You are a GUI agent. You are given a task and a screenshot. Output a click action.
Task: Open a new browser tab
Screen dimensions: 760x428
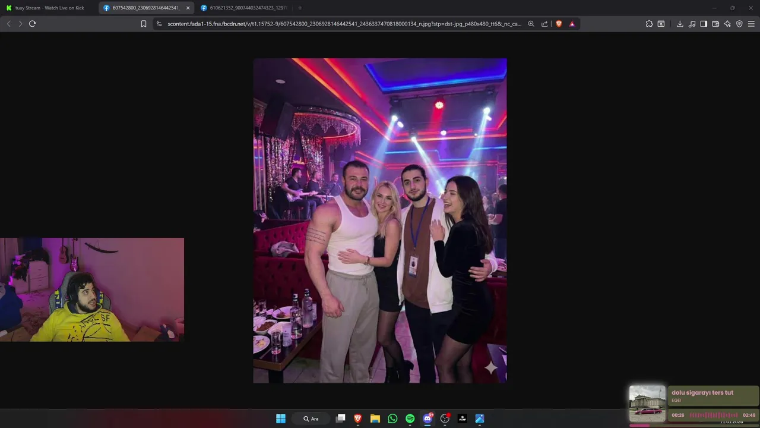300,8
